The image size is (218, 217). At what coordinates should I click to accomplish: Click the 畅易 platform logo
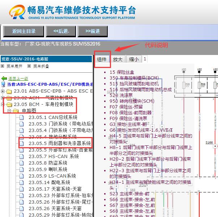[x=17, y=12]
